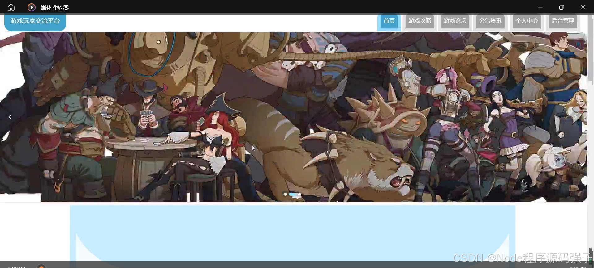Restore down the media player window

562,7
